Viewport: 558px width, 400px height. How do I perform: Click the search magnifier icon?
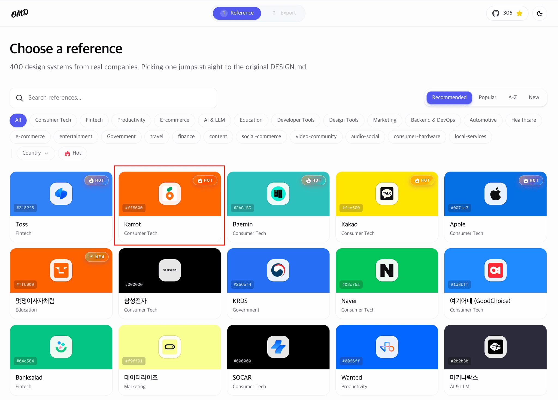tap(19, 98)
